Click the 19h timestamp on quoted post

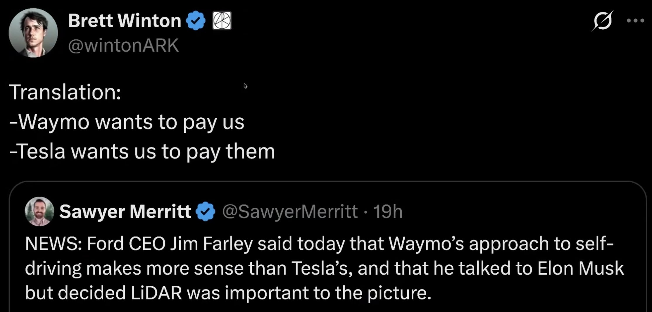(388, 211)
